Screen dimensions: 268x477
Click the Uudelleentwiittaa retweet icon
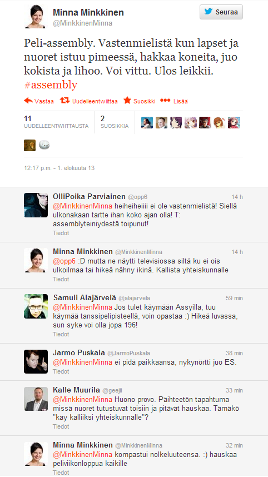coord(65,101)
